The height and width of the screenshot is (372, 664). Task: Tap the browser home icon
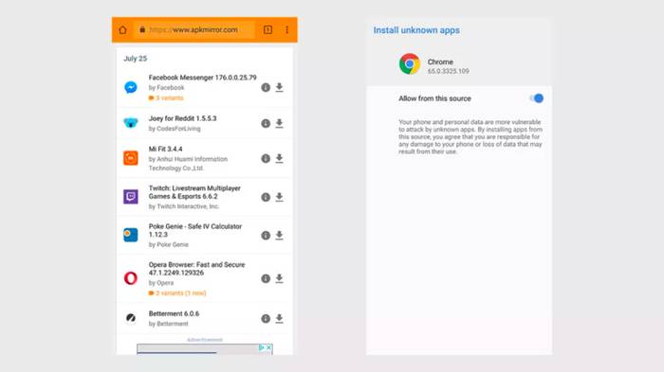(x=122, y=30)
